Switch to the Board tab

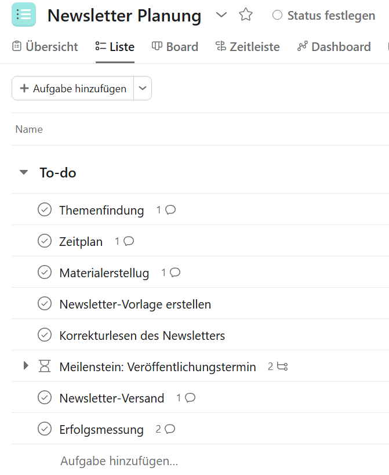175,46
